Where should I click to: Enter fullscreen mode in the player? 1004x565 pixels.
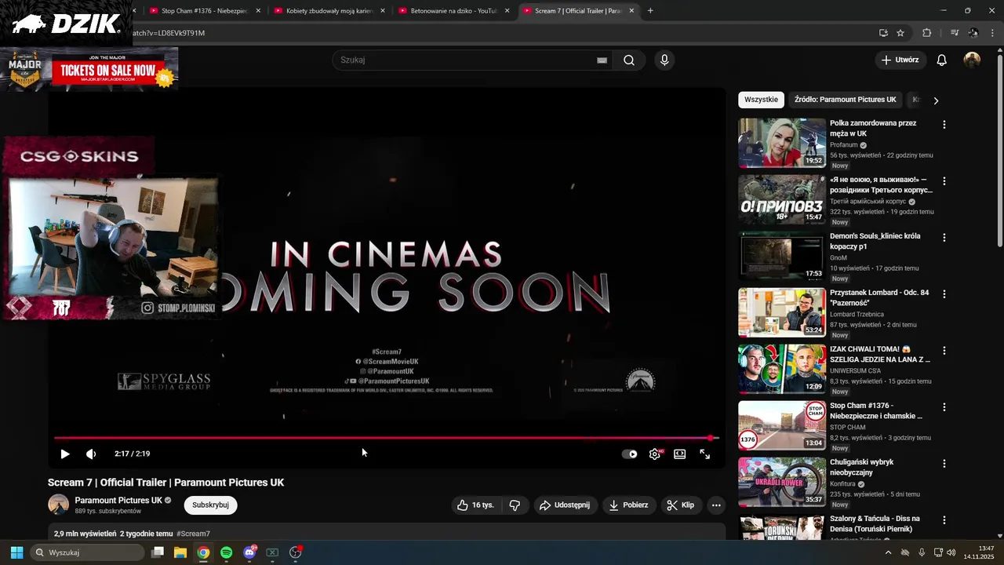tap(705, 454)
